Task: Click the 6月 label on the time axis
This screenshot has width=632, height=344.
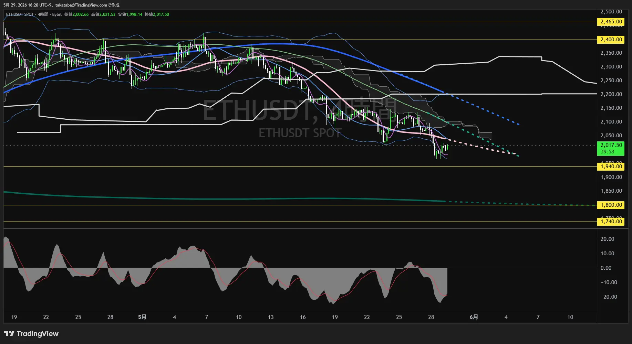Action: coord(474,317)
